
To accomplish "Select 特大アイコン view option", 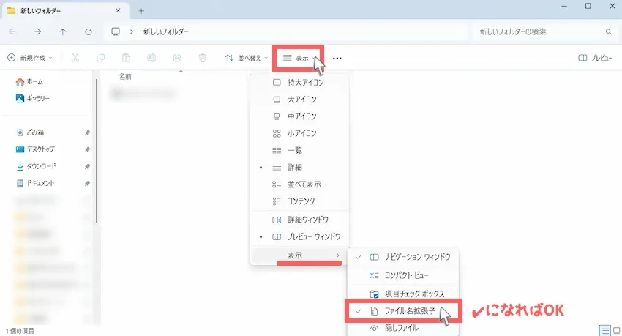I will click(299, 83).
